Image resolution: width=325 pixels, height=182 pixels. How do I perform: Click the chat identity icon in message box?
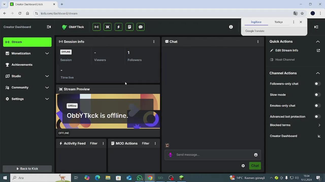pos(170,155)
